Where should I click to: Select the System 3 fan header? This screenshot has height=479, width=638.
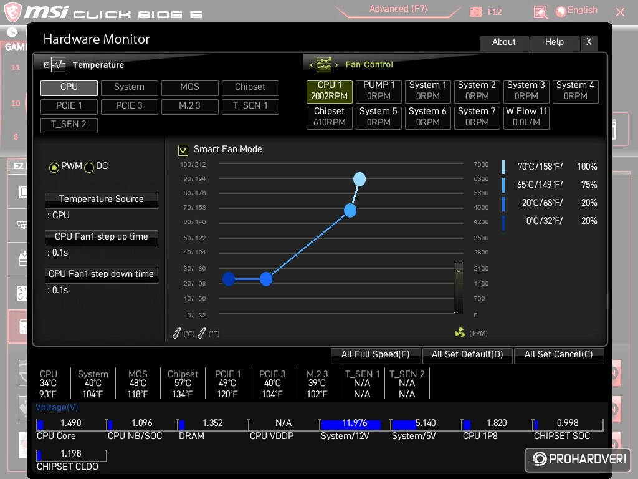click(x=526, y=91)
